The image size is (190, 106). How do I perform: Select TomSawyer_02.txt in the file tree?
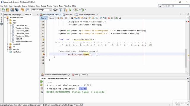click(23, 31)
